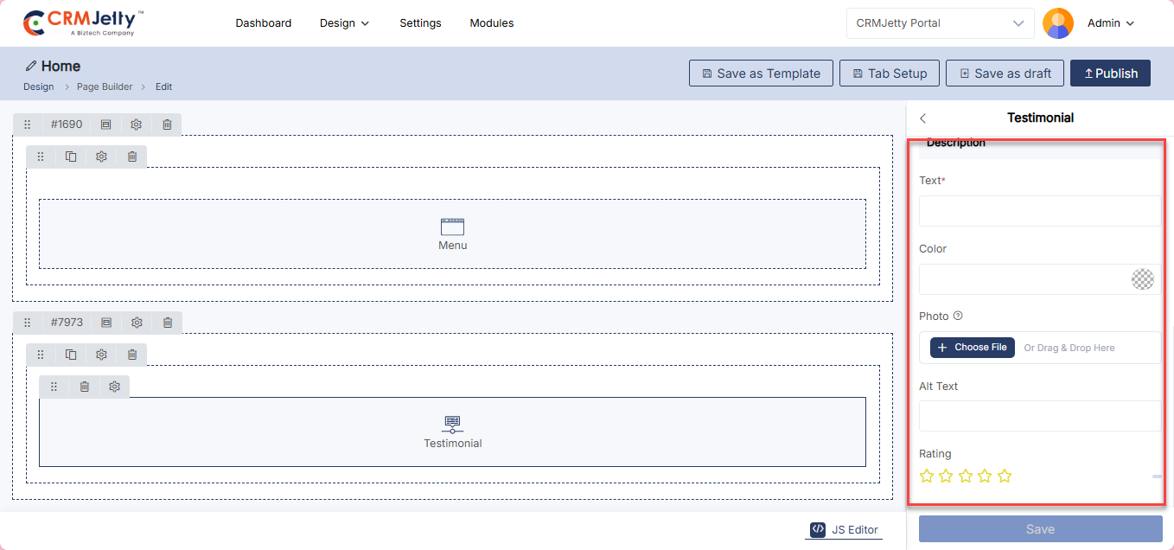
Task: Open the JS Editor
Action: click(x=844, y=530)
